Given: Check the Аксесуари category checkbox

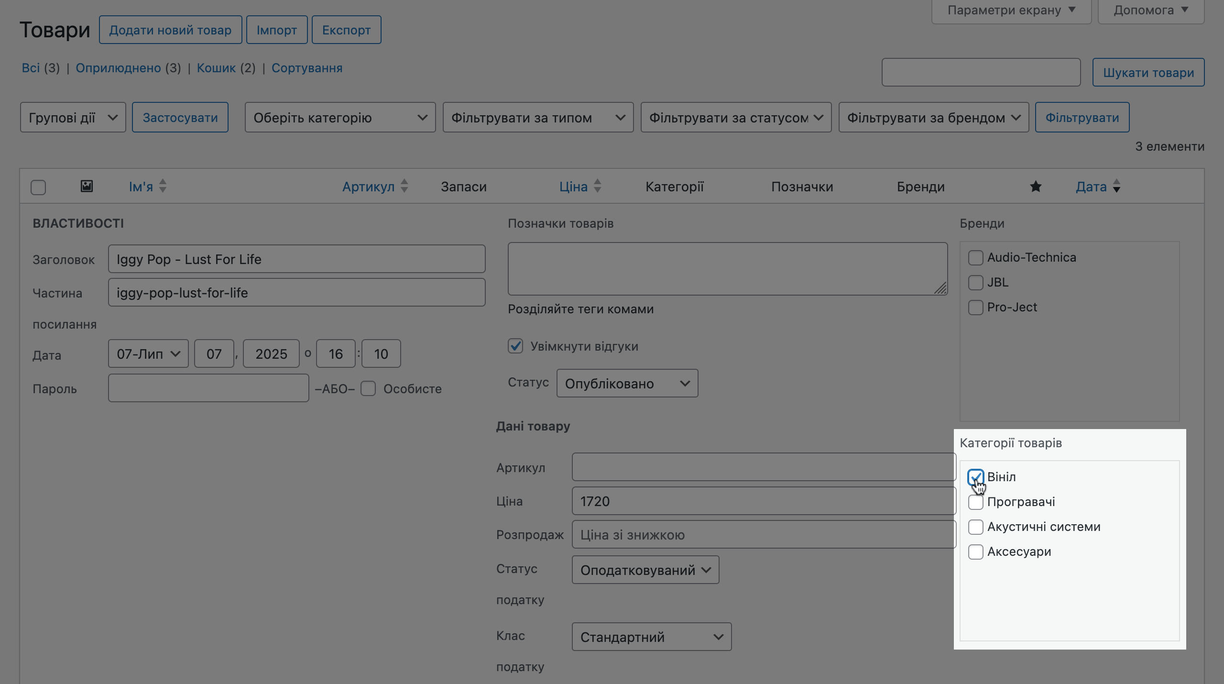Looking at the screenshot, I should pos(975,552).
